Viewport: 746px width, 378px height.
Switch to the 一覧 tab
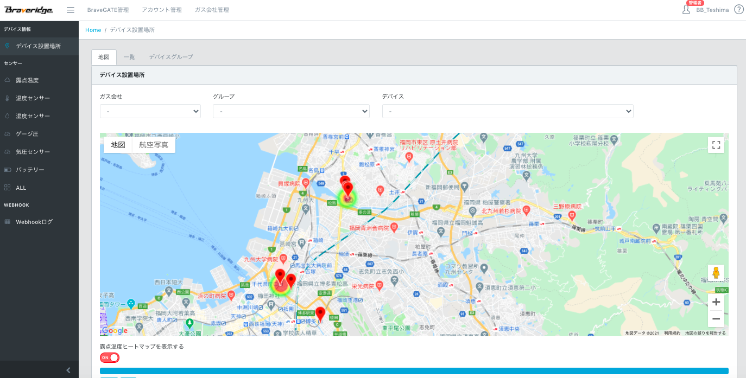point(129,57)
